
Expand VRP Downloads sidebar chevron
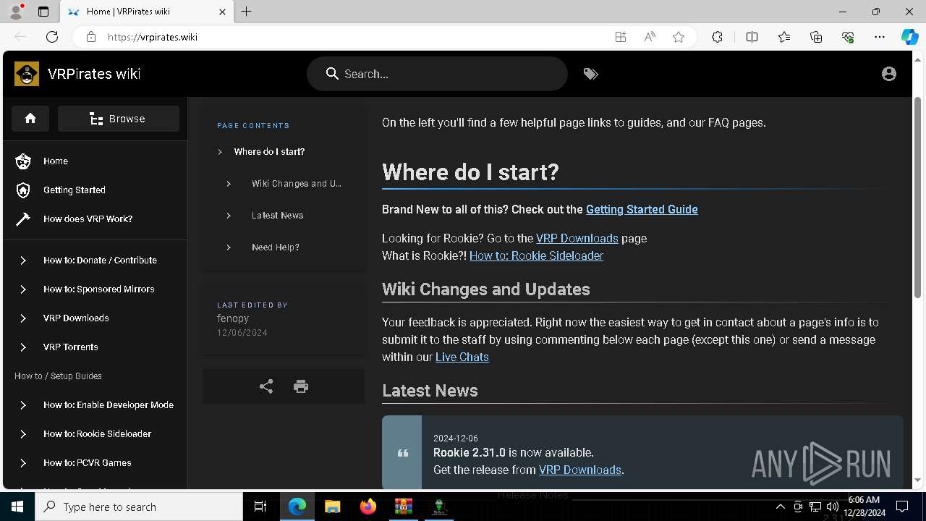pyautogui.click(x=23, y=318)
